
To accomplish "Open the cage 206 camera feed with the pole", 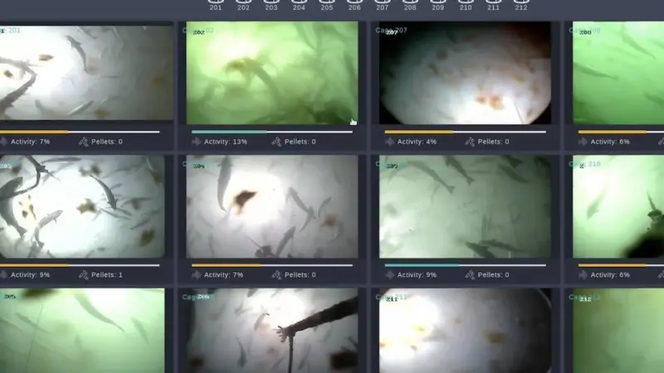I will 272,331.
